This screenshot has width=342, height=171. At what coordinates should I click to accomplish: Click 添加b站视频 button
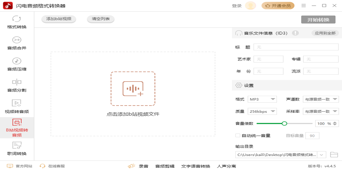tap(58, 19)
